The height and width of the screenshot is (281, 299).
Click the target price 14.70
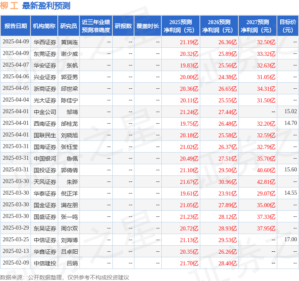pos(291,123)
